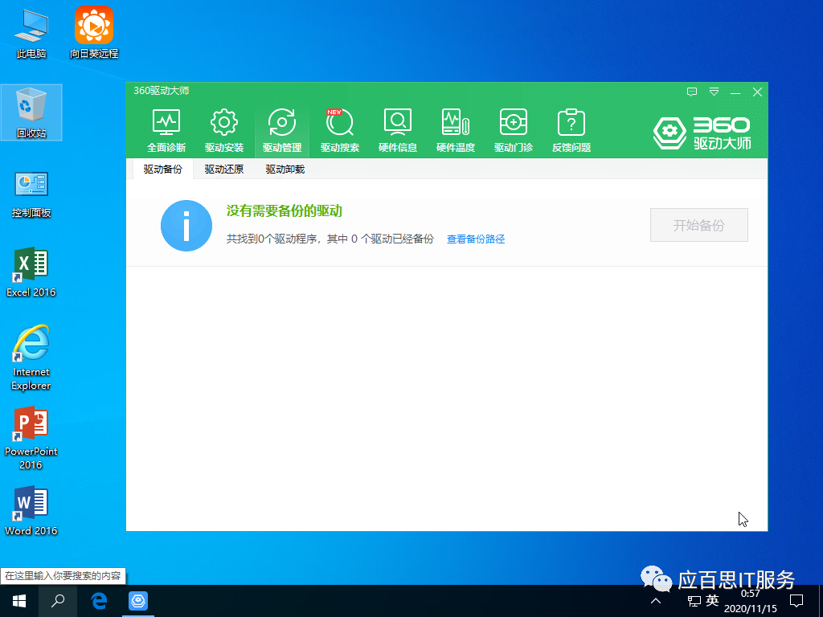The image size is (823, 617).
Task: Minimize the 360驱动大师 window
Action: (x=735, y=92)
